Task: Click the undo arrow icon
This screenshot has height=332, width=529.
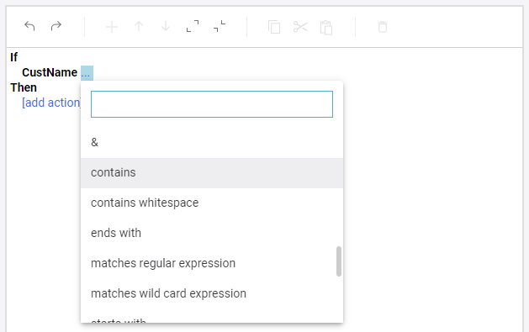Action: coord(29,26)
